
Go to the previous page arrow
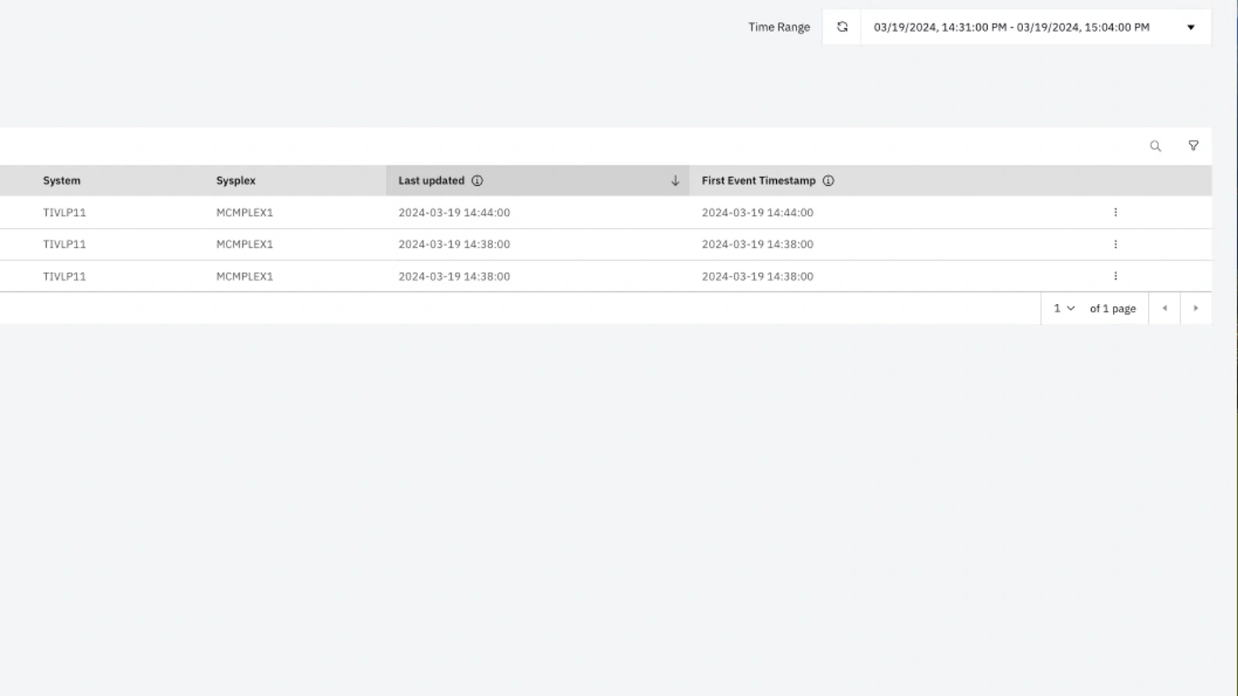tap(1165, 309)
